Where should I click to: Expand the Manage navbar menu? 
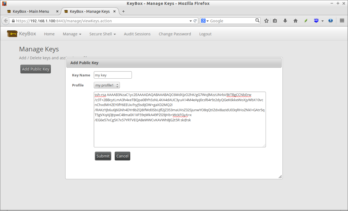tap(72, 34)
